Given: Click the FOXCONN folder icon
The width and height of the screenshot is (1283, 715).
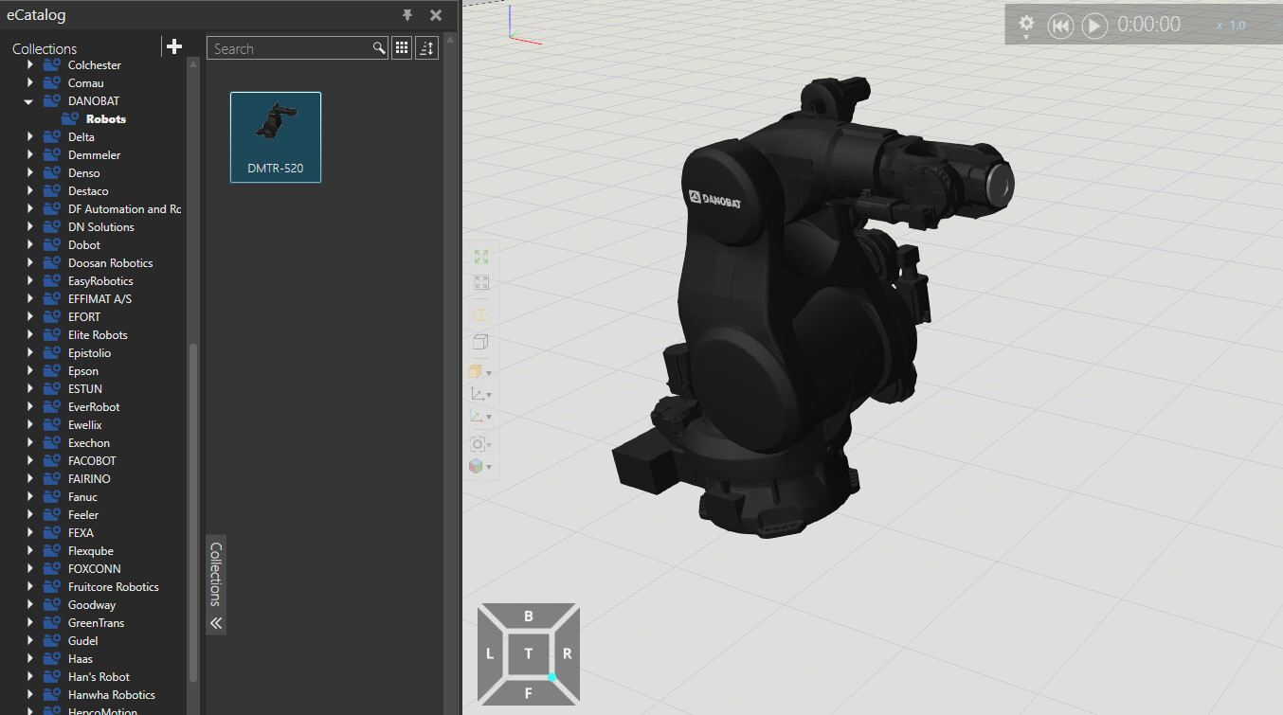Looking at the screenshot, I should [52, 569].
